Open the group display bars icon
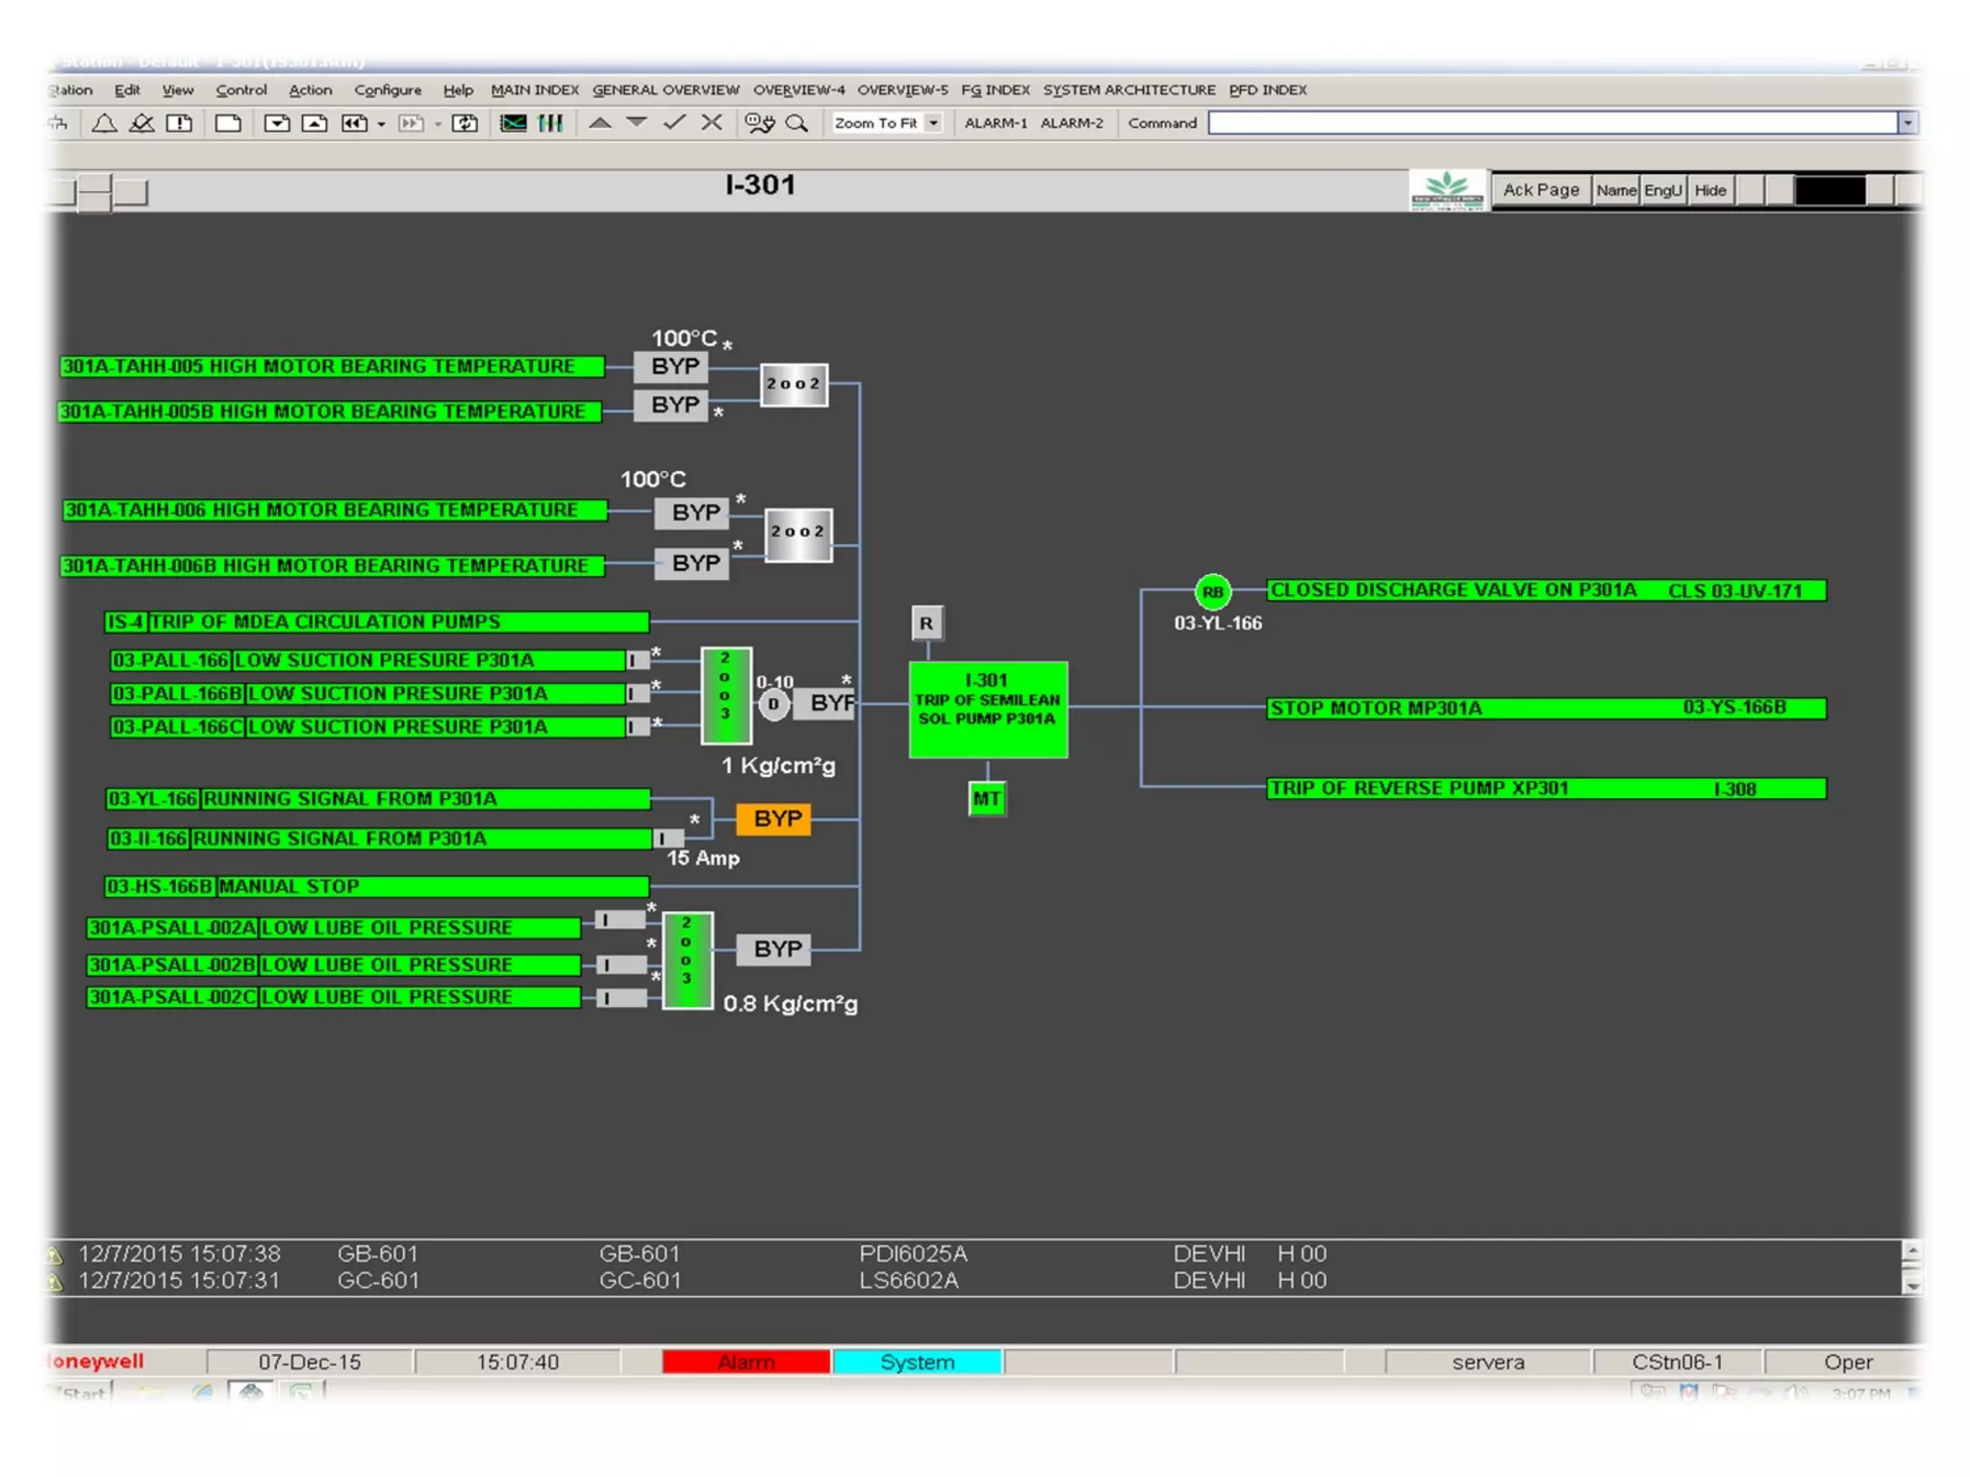1970x1477 pixels. (551, 123)
